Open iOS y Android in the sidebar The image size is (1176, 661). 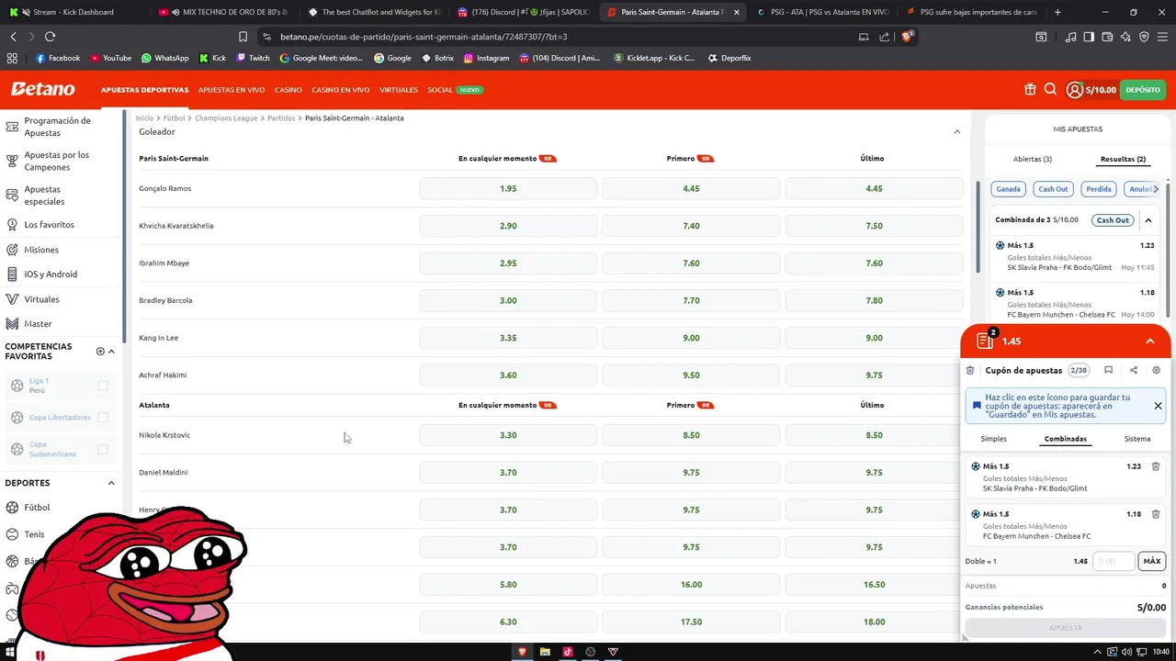coord(51,274)
